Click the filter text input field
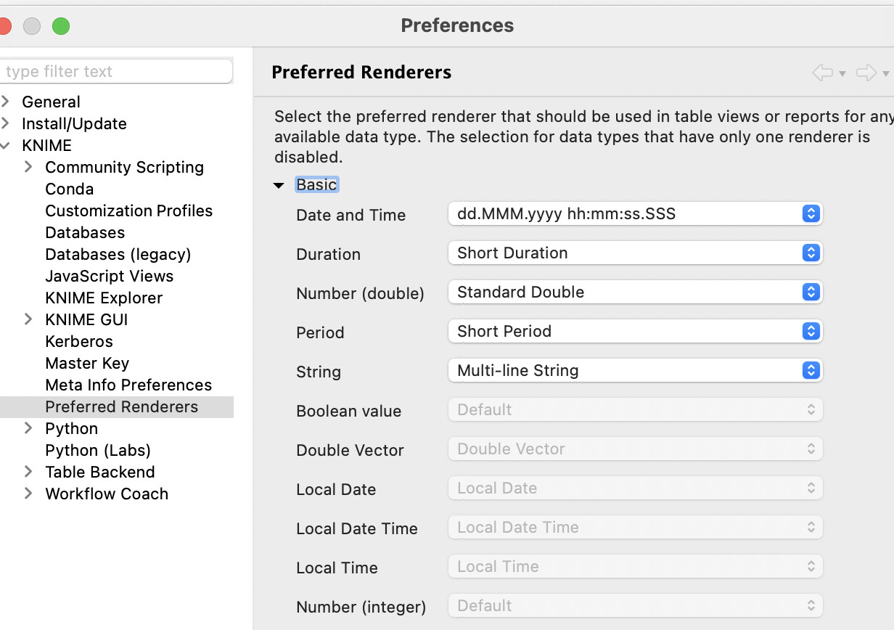The image size is (894, 630). [116, 71]
